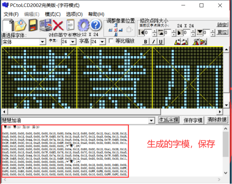Screen dimensions: 232x184
Task: Decrease the left-edge spinner value
Action: pyautogui.click(x=154, y=35)
